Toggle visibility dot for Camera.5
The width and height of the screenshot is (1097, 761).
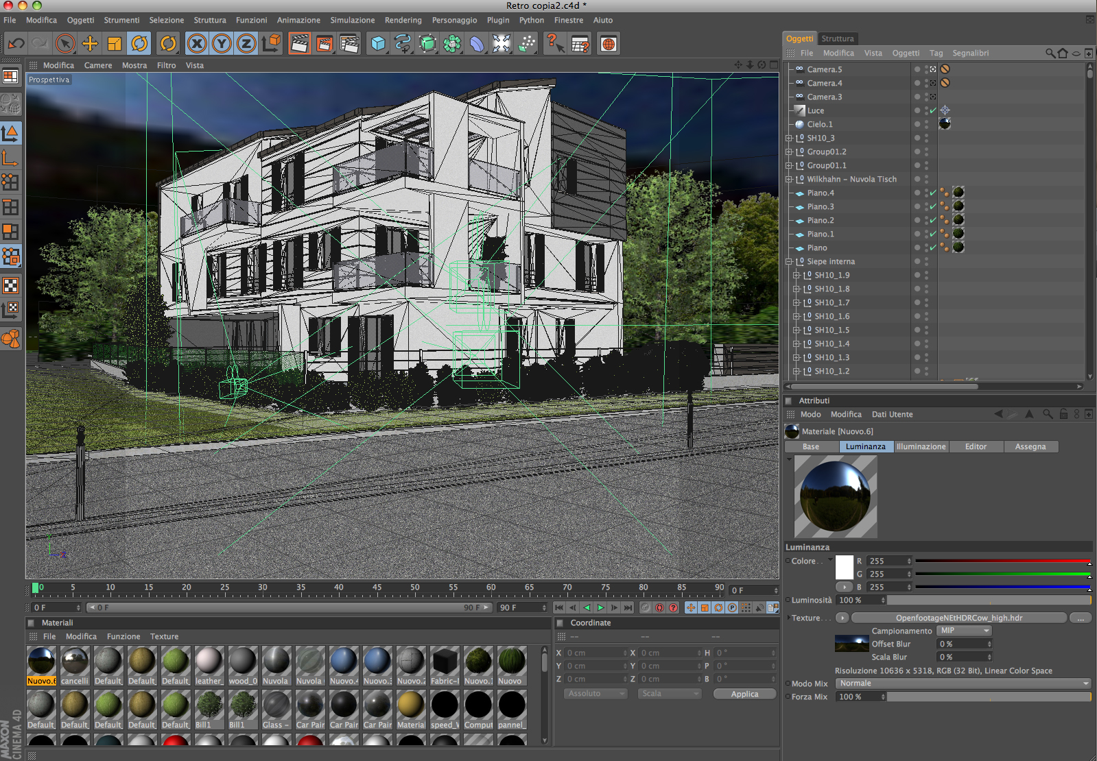coord(917,68)
